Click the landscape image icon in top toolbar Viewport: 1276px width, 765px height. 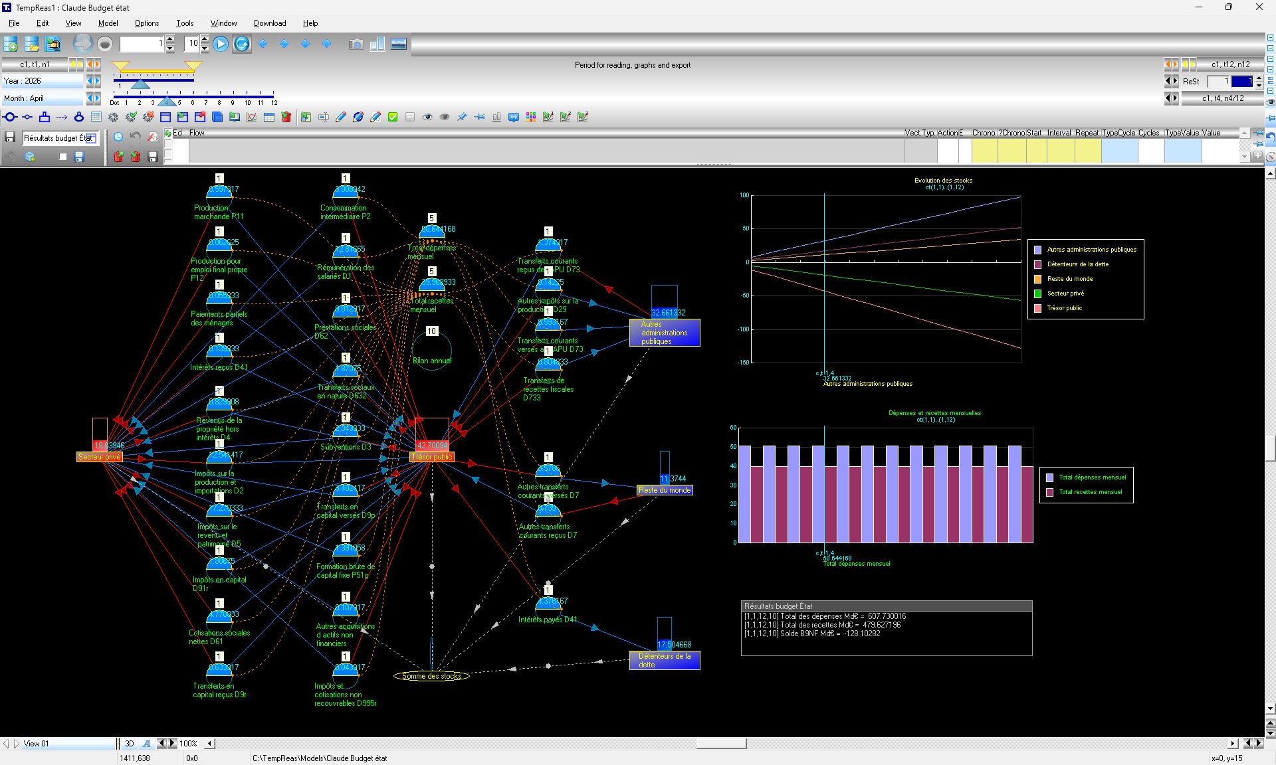[x=399, y=44]
